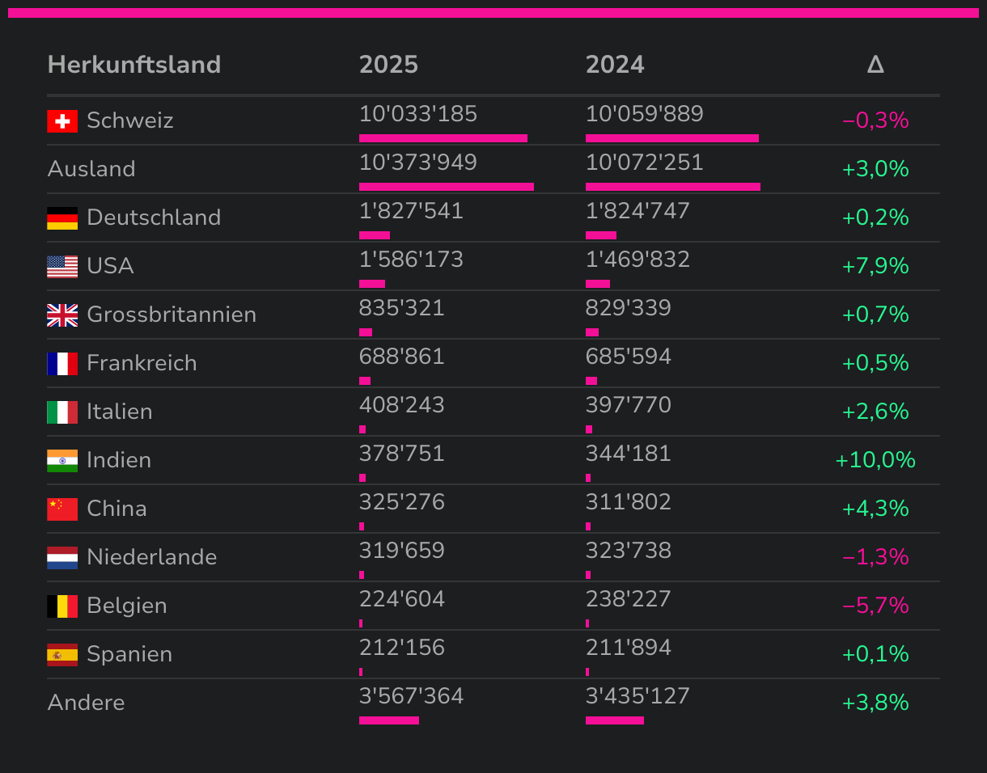
Task: Click the delta Δ column header
Action: [x=875, y=65]
